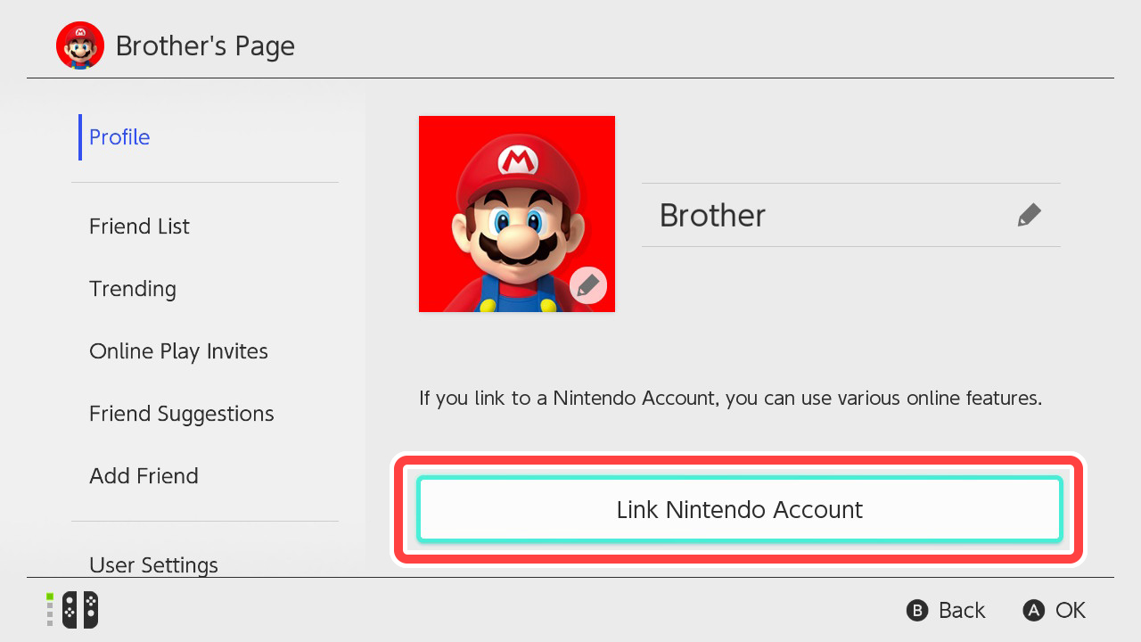Open the Friend List section
The image size is (1141, 642).
pyautogui.click(x=139, y=226)
